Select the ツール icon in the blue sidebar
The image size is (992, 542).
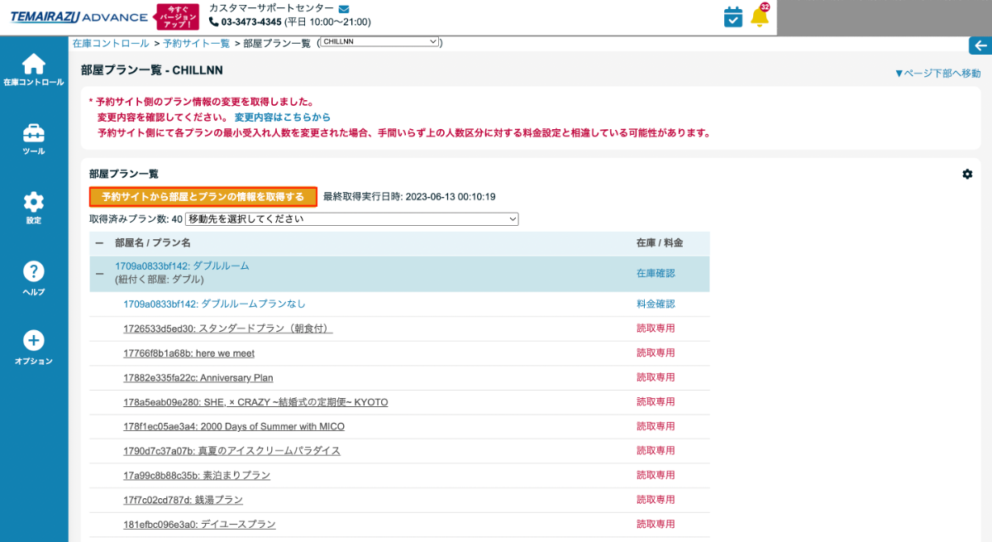pos(33,134)
